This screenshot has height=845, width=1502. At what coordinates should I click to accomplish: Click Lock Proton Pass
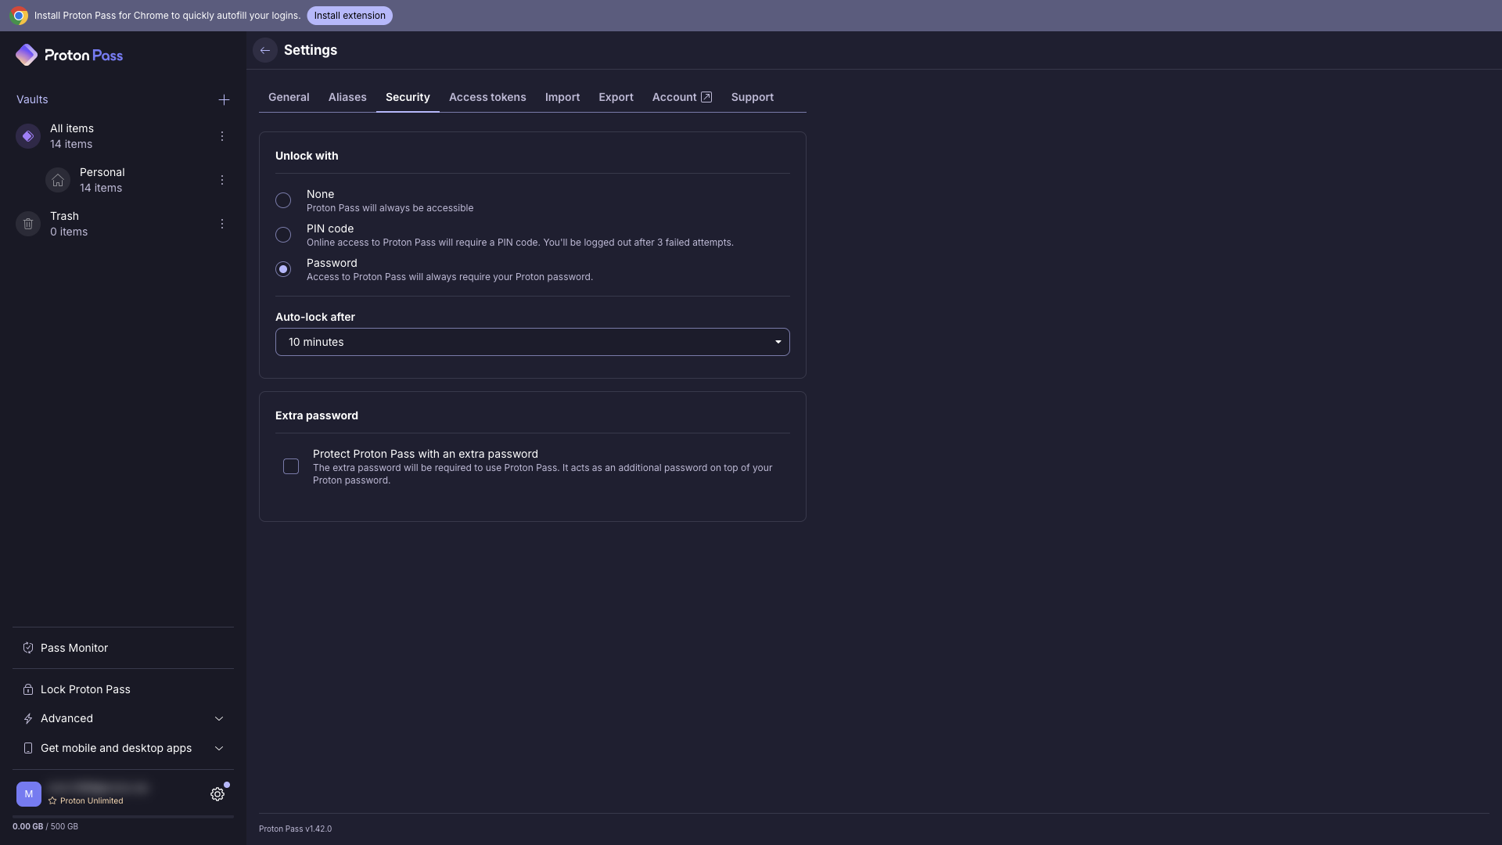pos(123,689)
